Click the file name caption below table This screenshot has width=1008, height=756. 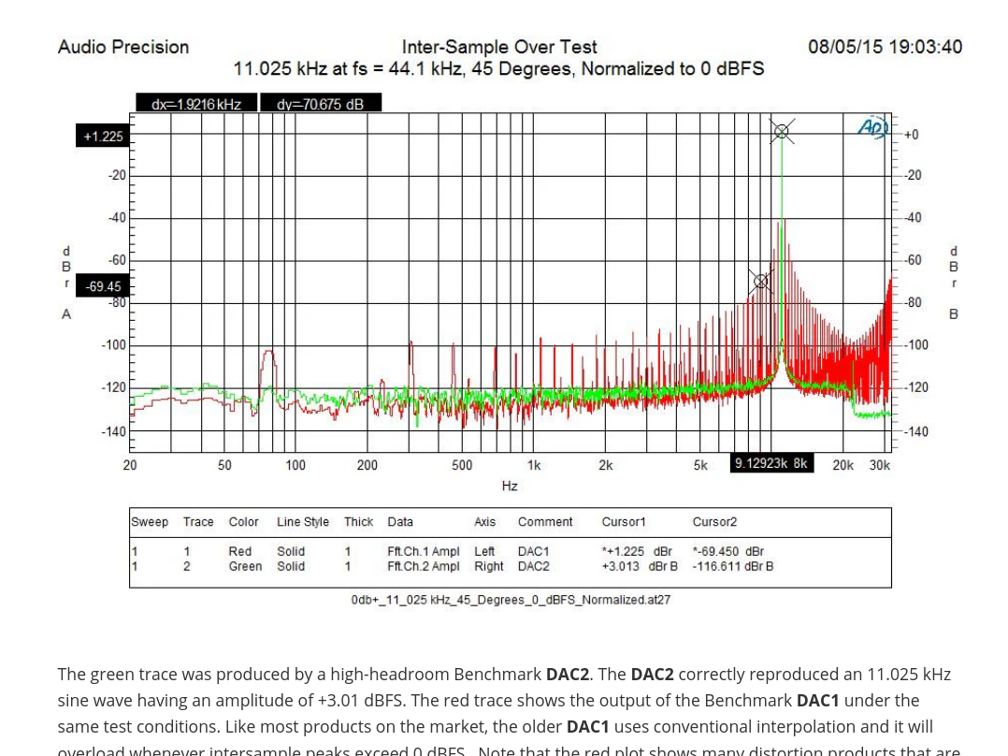(511, 600)
